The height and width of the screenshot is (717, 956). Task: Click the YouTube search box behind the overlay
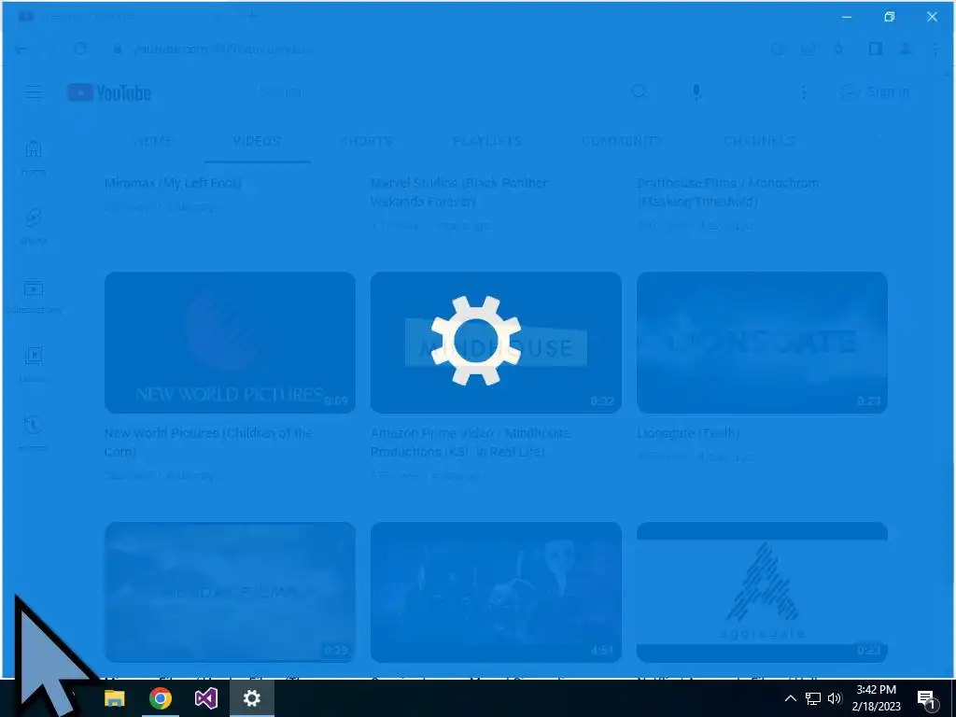439,92
